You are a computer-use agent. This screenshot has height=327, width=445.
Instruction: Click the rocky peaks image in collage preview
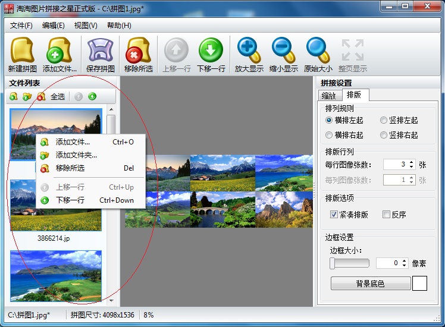(x=284, y=209)
